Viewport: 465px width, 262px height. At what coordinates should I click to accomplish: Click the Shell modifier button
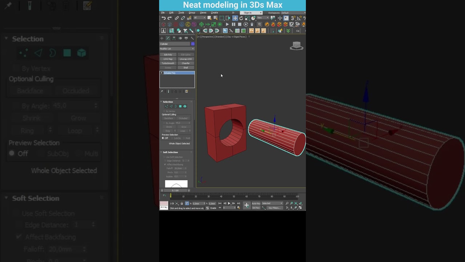(x=186, y=68)
